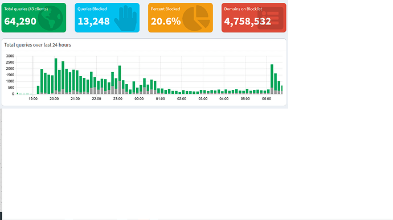Click the list icon in Domains on Blocklist
The width and height of the screenshot is (393, 220).
[x=271, y=18]
